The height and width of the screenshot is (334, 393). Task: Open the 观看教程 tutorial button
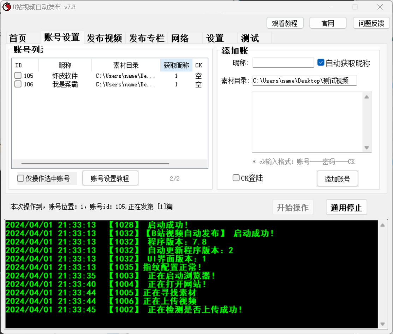[x=285, y=23]
